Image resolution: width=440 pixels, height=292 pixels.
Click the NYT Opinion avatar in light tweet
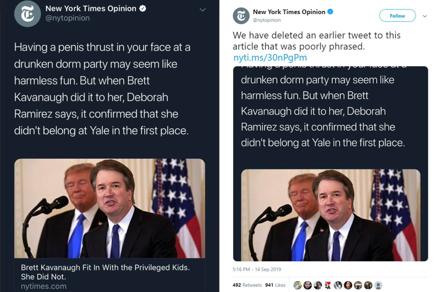point(241,16)
